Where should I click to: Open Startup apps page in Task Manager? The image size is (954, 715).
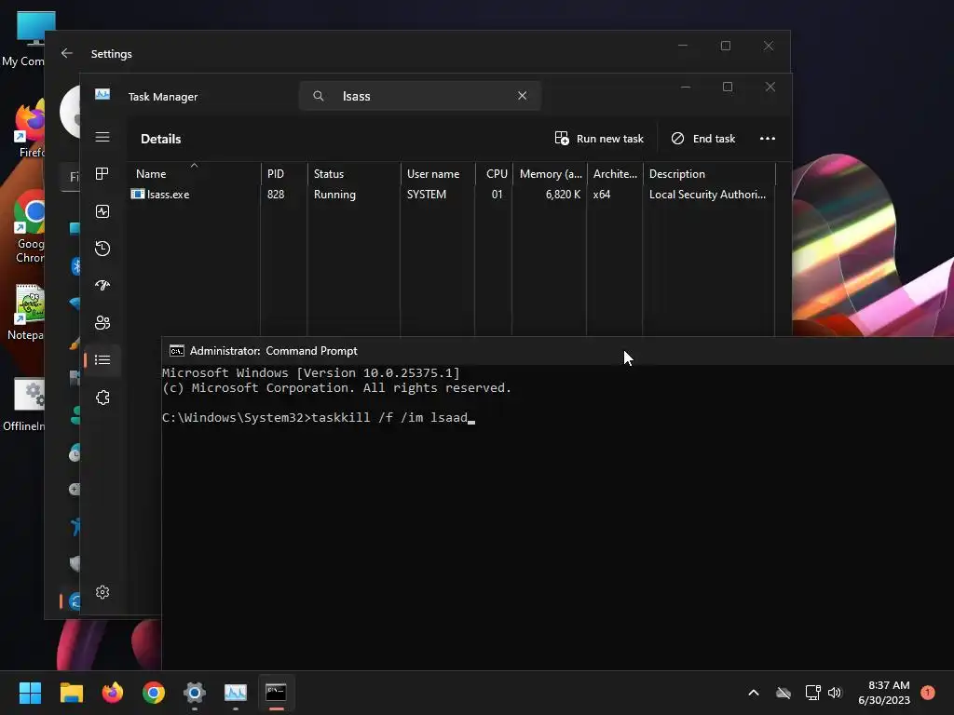pos(102,285)
